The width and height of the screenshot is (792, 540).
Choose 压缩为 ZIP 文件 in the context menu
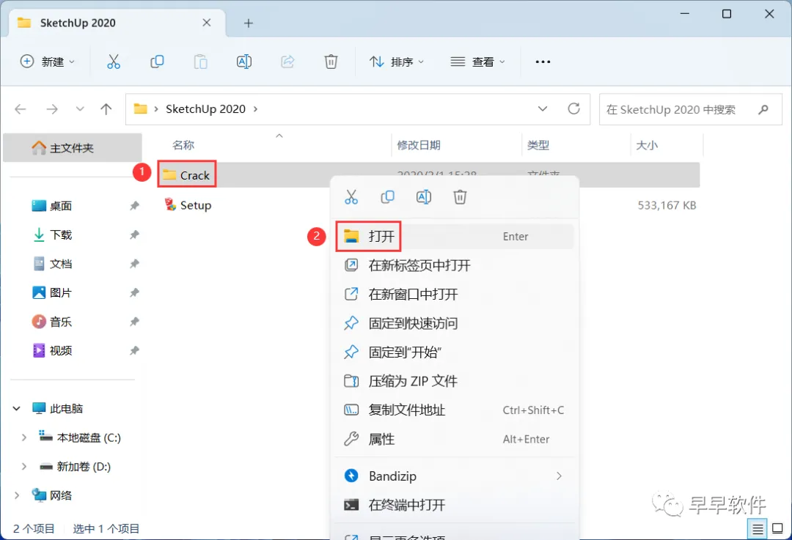[x=455, y=381]
